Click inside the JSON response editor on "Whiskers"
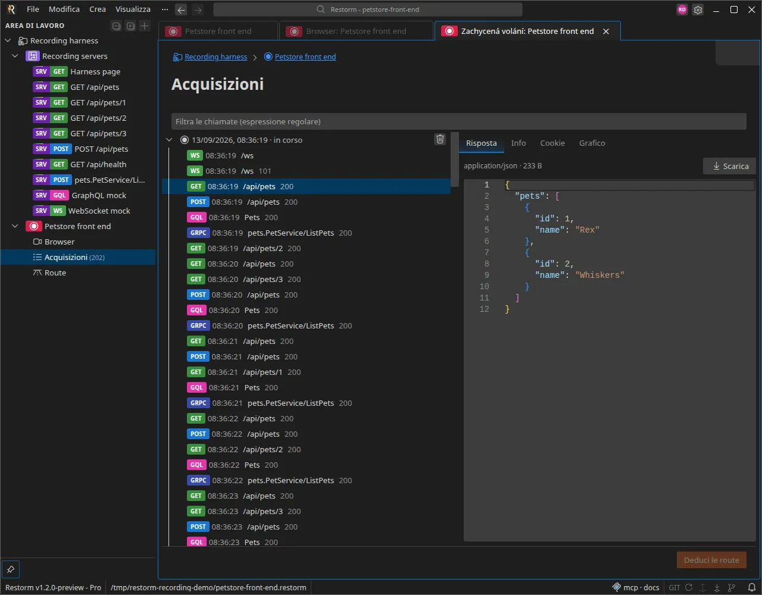762x595 pixels. 599,275
